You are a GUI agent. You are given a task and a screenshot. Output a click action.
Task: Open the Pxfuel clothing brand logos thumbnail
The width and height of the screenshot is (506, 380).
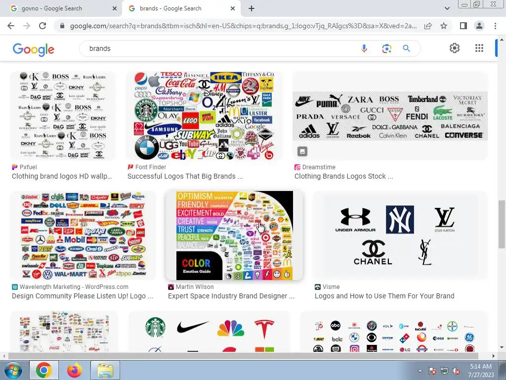[63, 116]
